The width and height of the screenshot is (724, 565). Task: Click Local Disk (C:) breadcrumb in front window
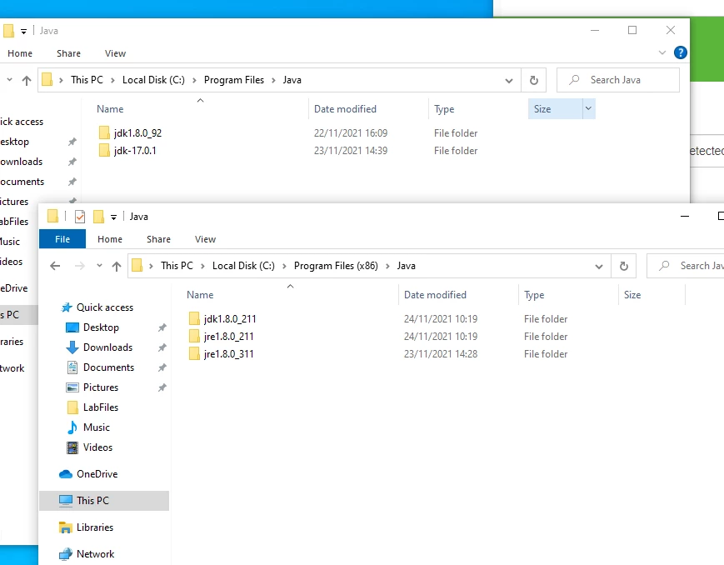pyautogui.click(x=243, y=266)
